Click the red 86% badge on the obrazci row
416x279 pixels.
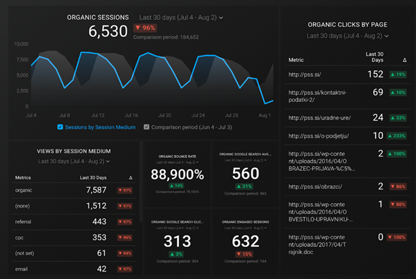click(x=397, y=186)
